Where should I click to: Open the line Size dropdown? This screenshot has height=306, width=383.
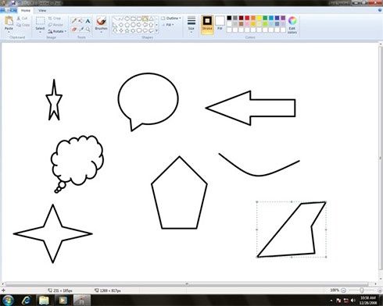[191, 24]
